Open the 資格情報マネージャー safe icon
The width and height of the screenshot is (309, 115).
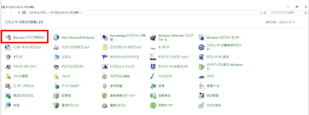[x=104, y=96]
